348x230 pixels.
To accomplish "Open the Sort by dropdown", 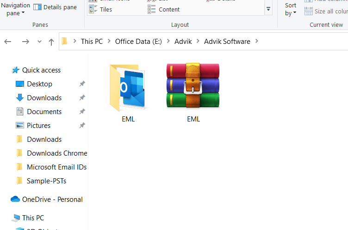I will point(291,9).
